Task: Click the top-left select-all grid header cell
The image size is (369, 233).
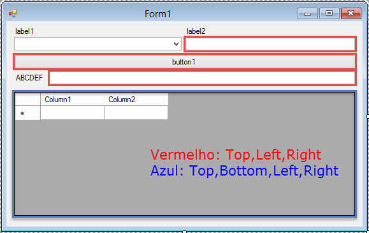Action: (28, 100)
